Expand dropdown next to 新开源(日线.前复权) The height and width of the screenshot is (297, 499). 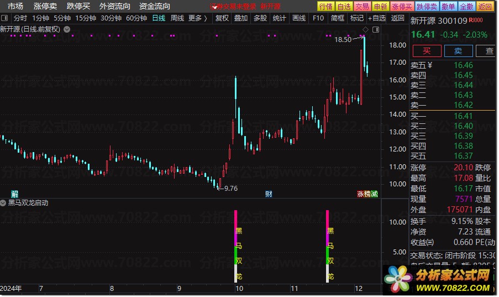point(67,29)
